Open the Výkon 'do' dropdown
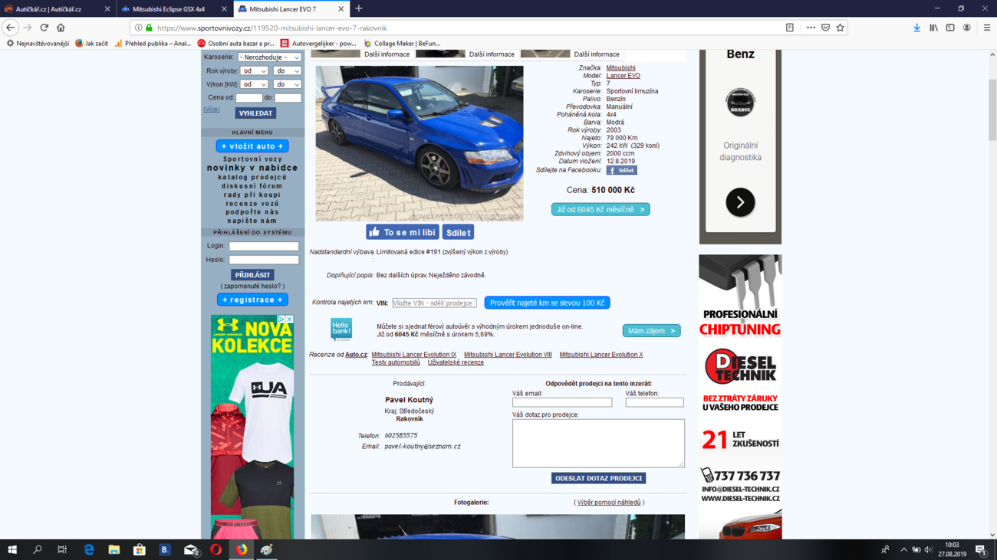997x560 pixels. tap(287, 84)
